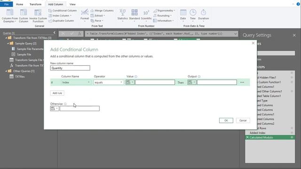Click the help icon in title bar
Viewport: 301px width, 169px height.
(298, 4)
